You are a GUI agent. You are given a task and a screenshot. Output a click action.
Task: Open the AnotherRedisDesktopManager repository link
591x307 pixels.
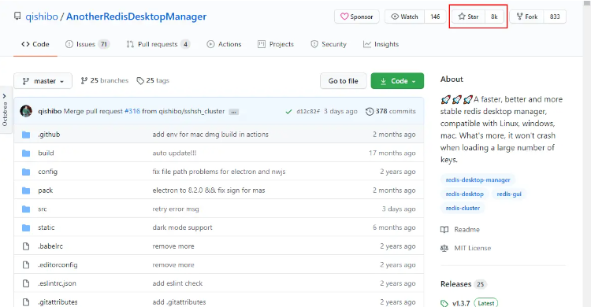click(136, 17)
